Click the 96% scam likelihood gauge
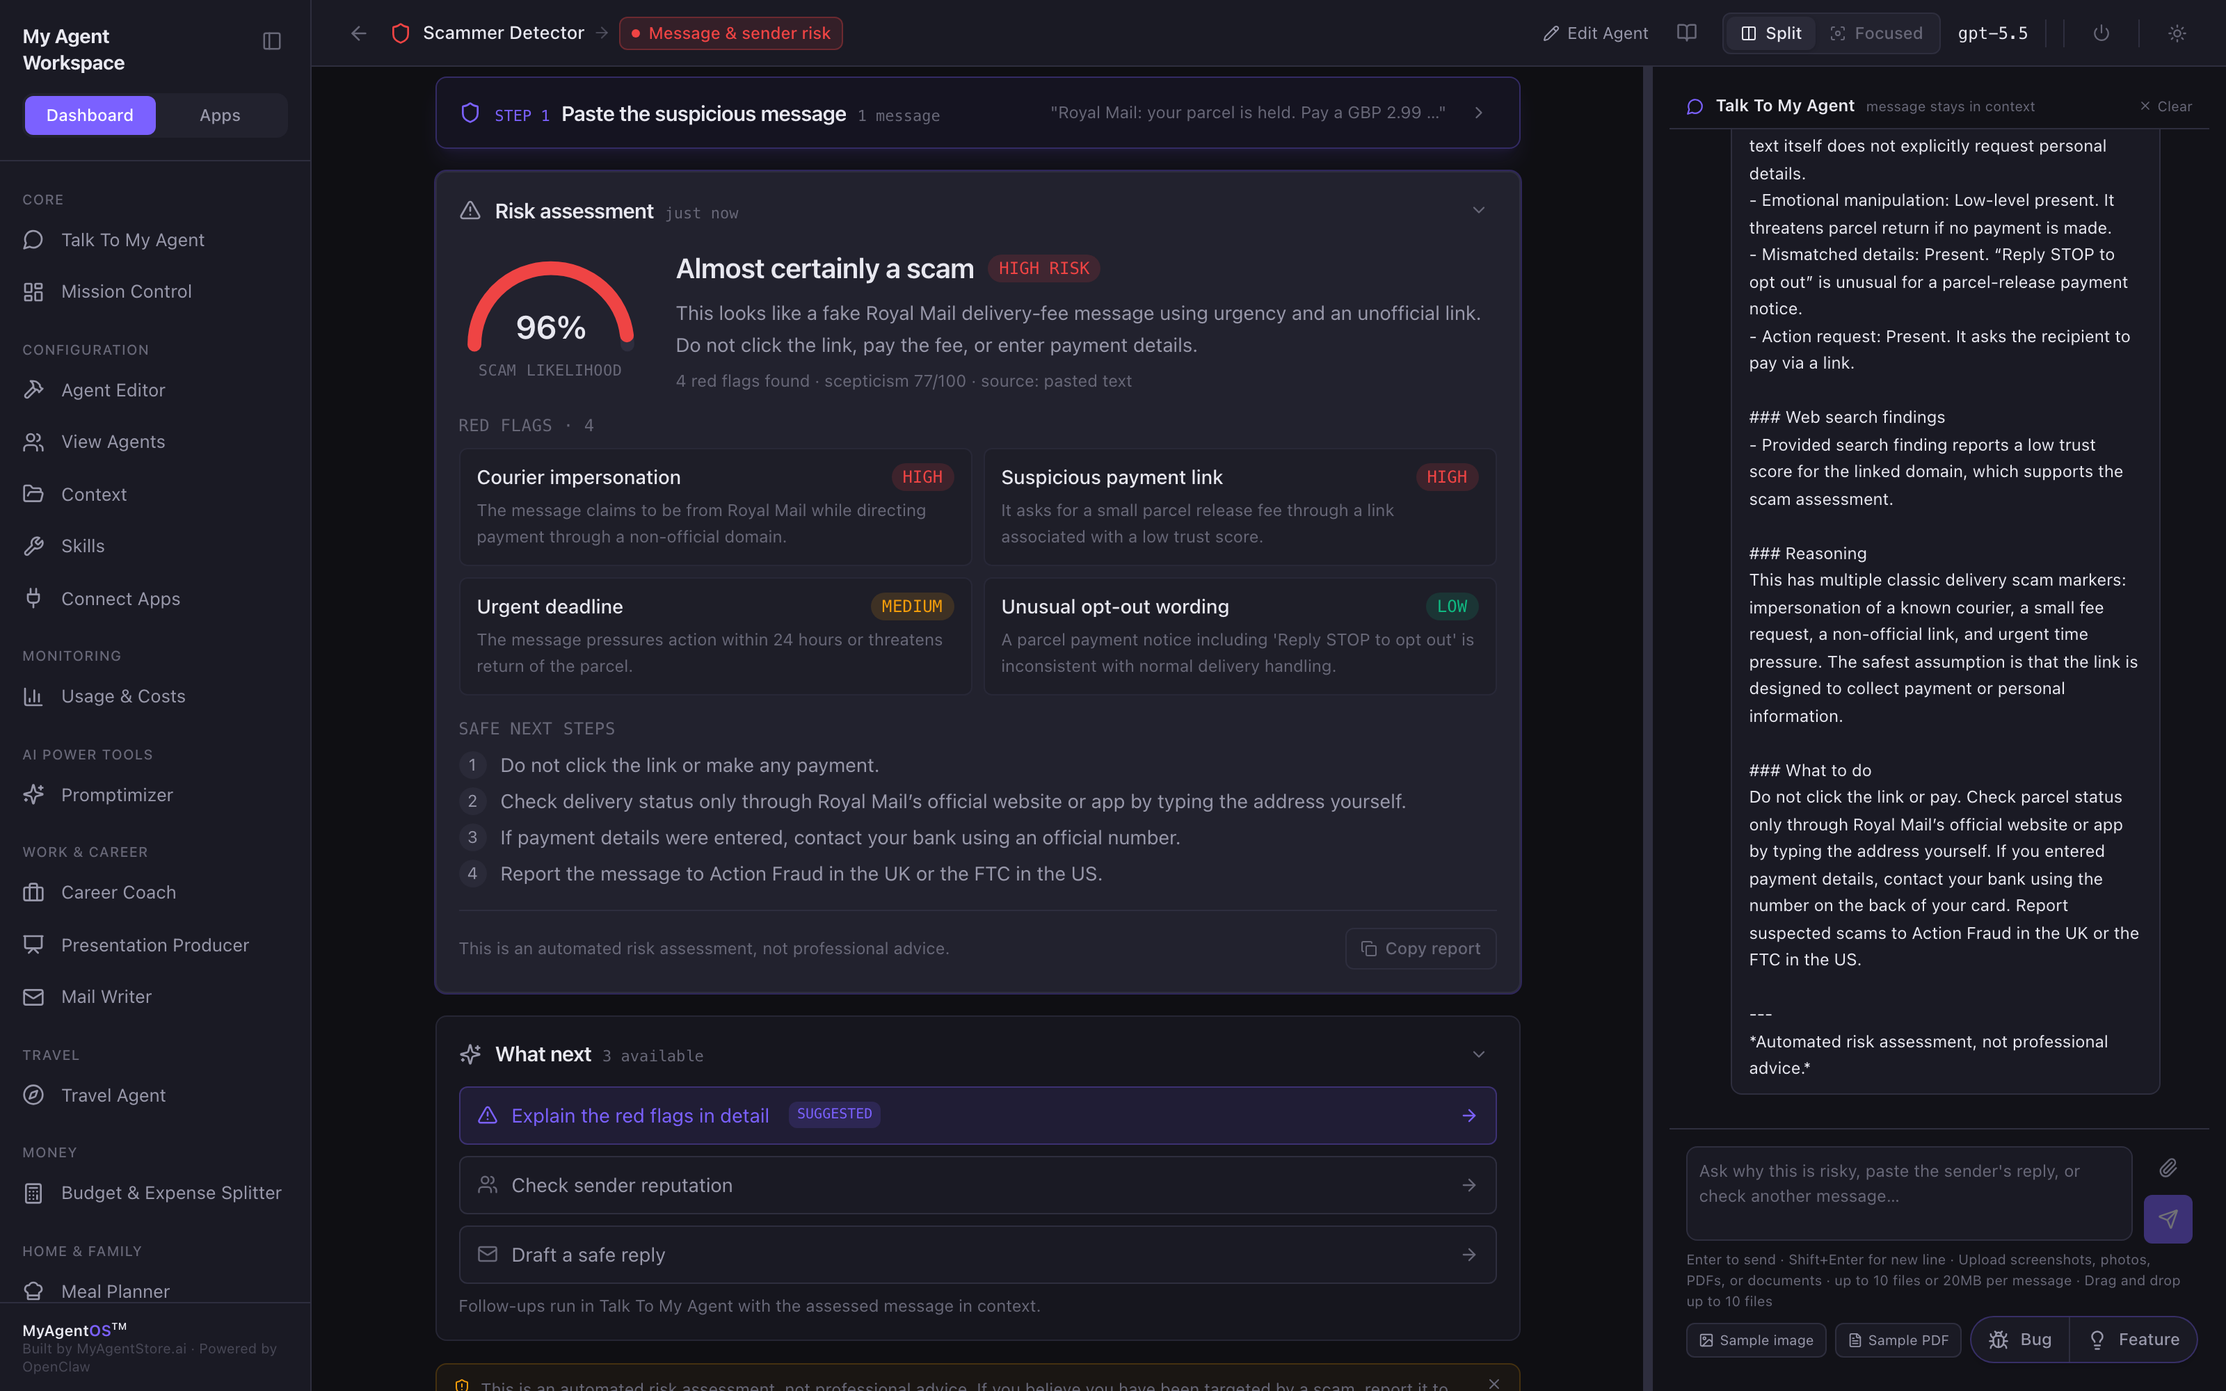Viewport: 2226px width, 1391px height. (550, 317)
